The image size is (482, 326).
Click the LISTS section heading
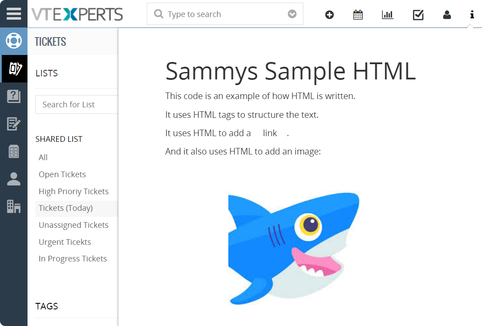(x=47, y=73)
